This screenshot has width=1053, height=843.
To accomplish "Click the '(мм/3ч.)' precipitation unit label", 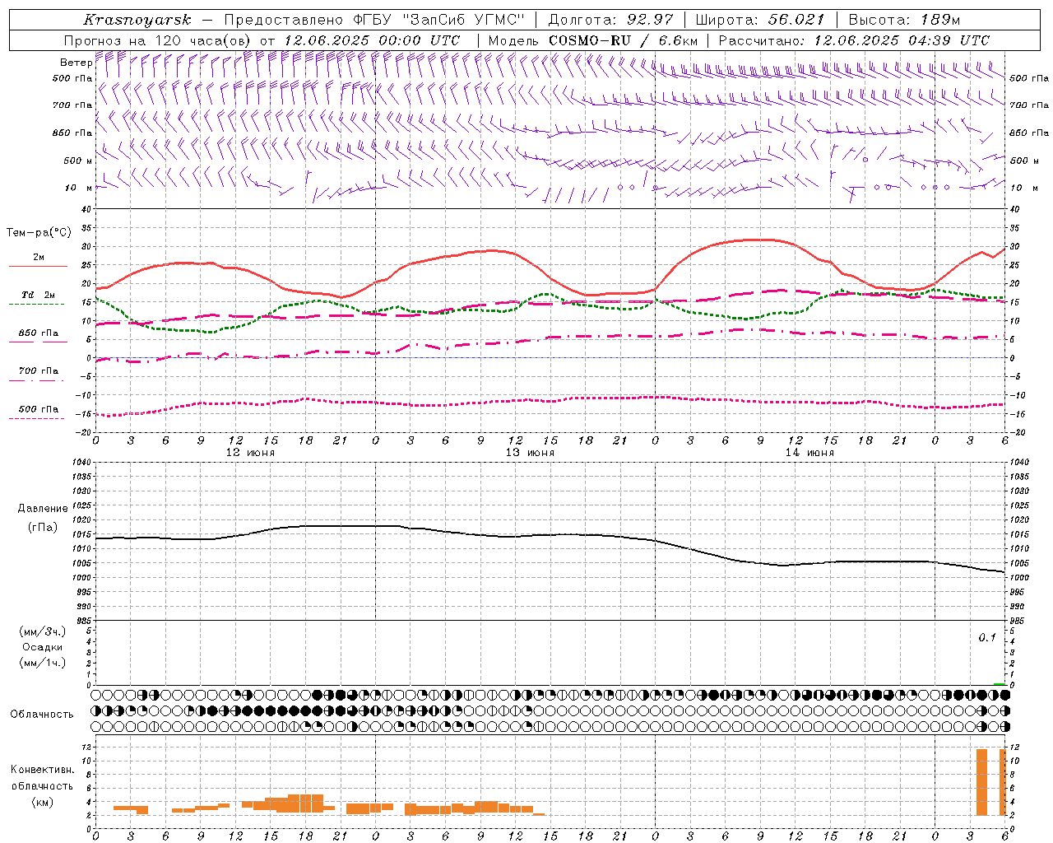I will click(43, 631).
